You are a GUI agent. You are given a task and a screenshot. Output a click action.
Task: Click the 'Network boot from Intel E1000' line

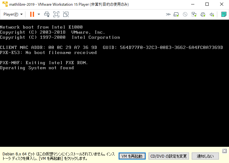coord(41,27)
